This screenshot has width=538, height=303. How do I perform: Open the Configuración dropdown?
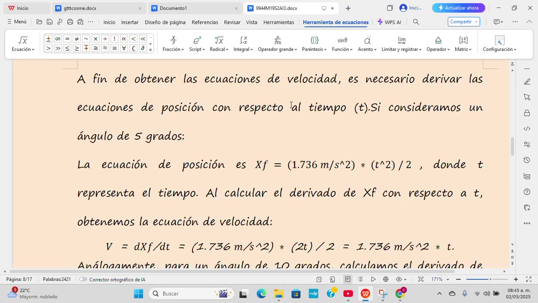tap(499, 44)
